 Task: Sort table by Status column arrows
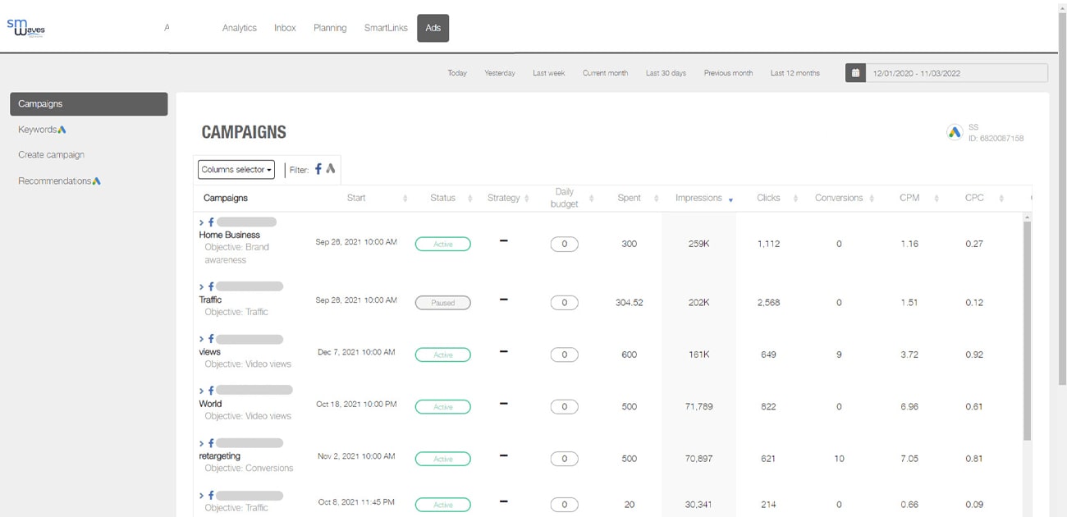point(469,199)
